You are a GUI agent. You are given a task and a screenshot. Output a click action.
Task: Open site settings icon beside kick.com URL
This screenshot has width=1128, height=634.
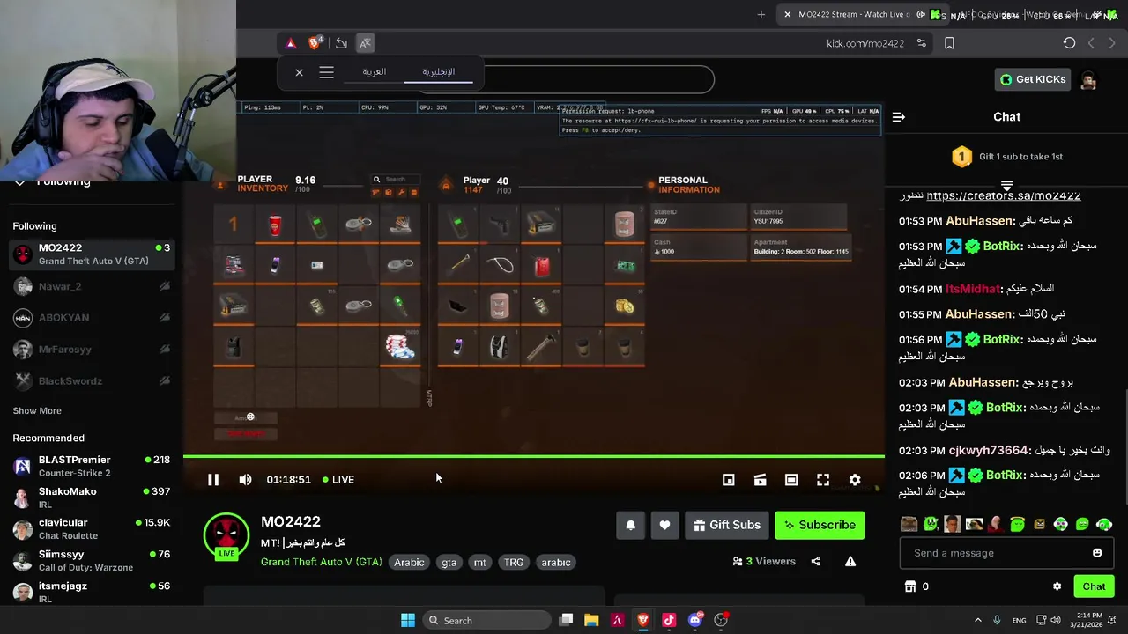[922, 43]
